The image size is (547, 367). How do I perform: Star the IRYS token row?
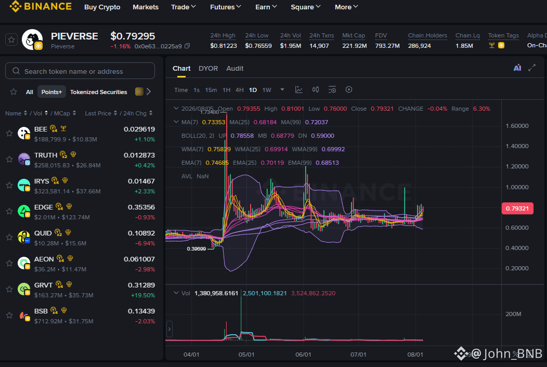(9, 185)
